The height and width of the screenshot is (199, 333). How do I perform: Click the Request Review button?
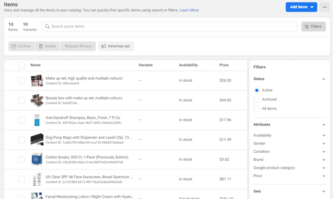tap(78, 46)
